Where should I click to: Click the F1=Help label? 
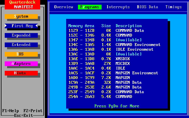click(x=11, y=111)
